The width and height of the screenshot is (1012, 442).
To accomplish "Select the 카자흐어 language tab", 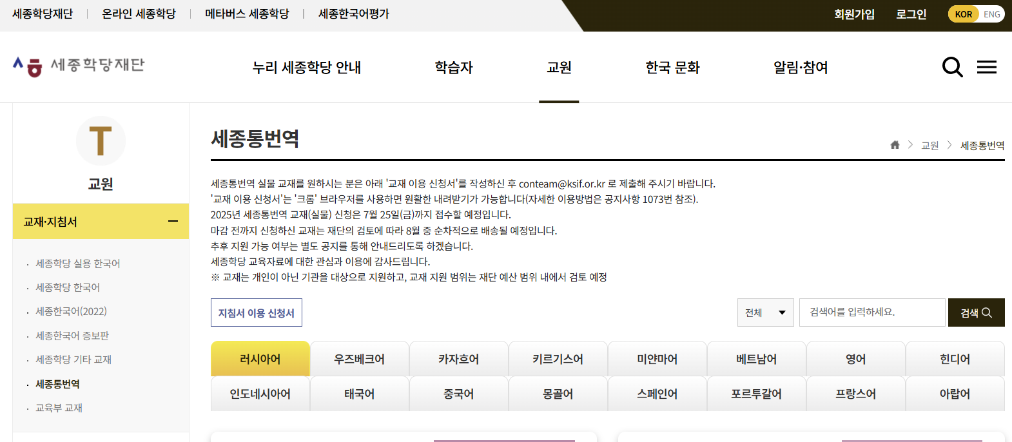I will (459, 359).
